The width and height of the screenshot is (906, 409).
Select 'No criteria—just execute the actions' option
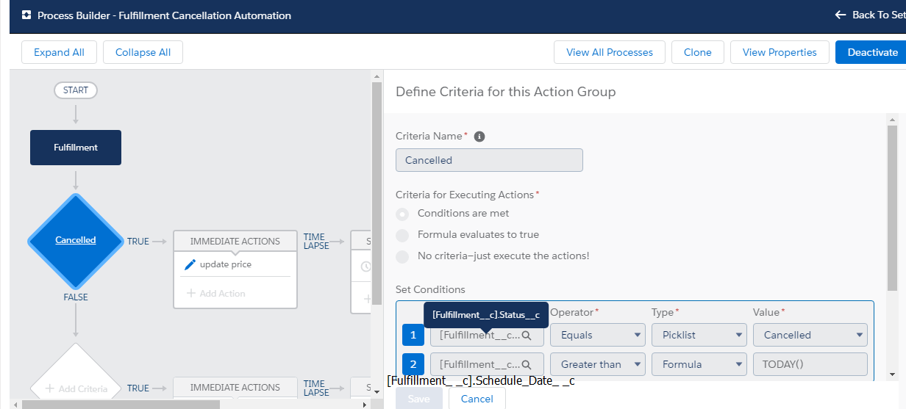402,256
